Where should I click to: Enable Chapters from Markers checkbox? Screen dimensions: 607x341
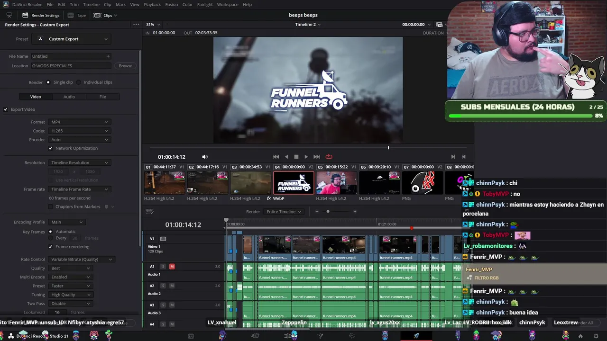click(x=51, y=206)
